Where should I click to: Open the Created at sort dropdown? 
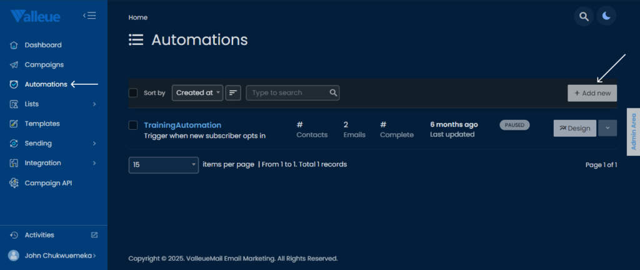[197, 93]
